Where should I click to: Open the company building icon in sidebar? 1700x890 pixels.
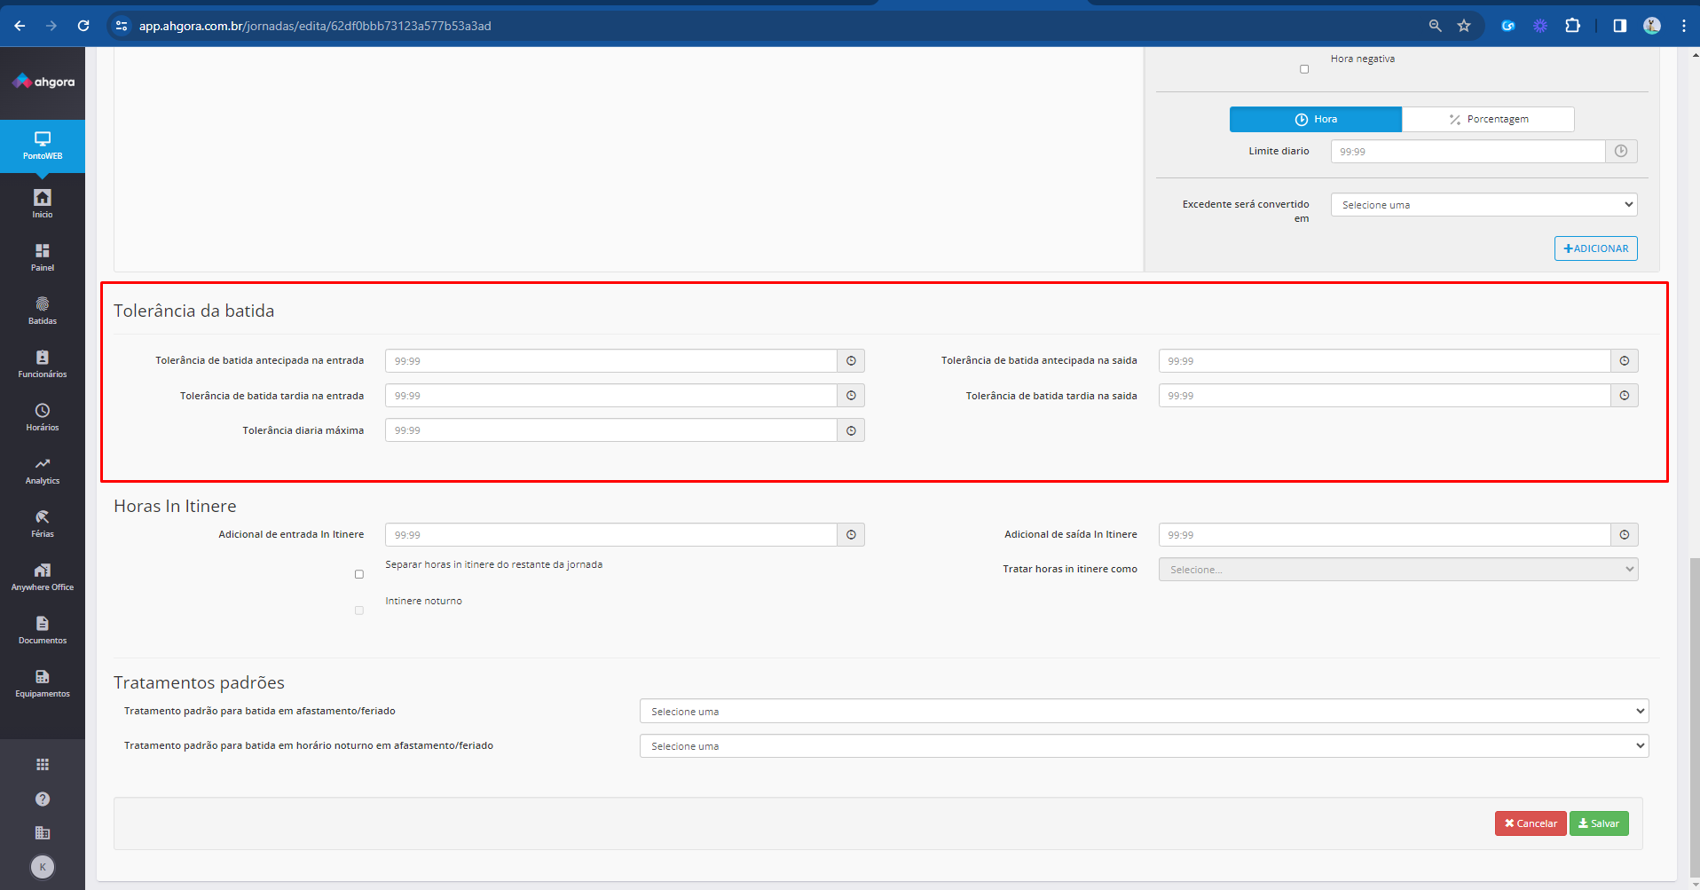tap(43, 832)
